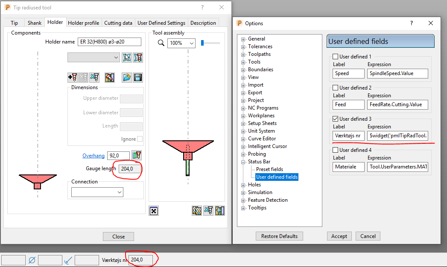Click the open holder file icon
The height and width of the screenshot is (267, 447).
127,77
